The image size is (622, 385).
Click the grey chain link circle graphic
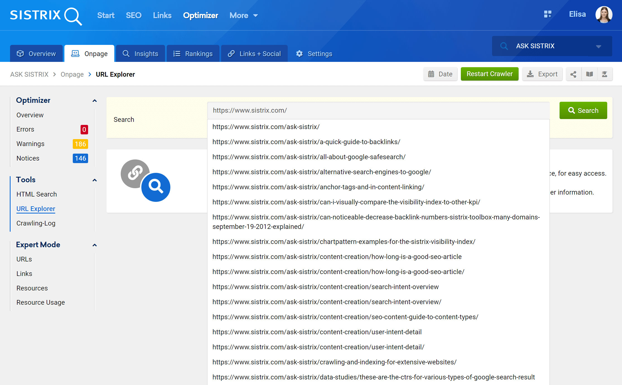click(134, 173)
